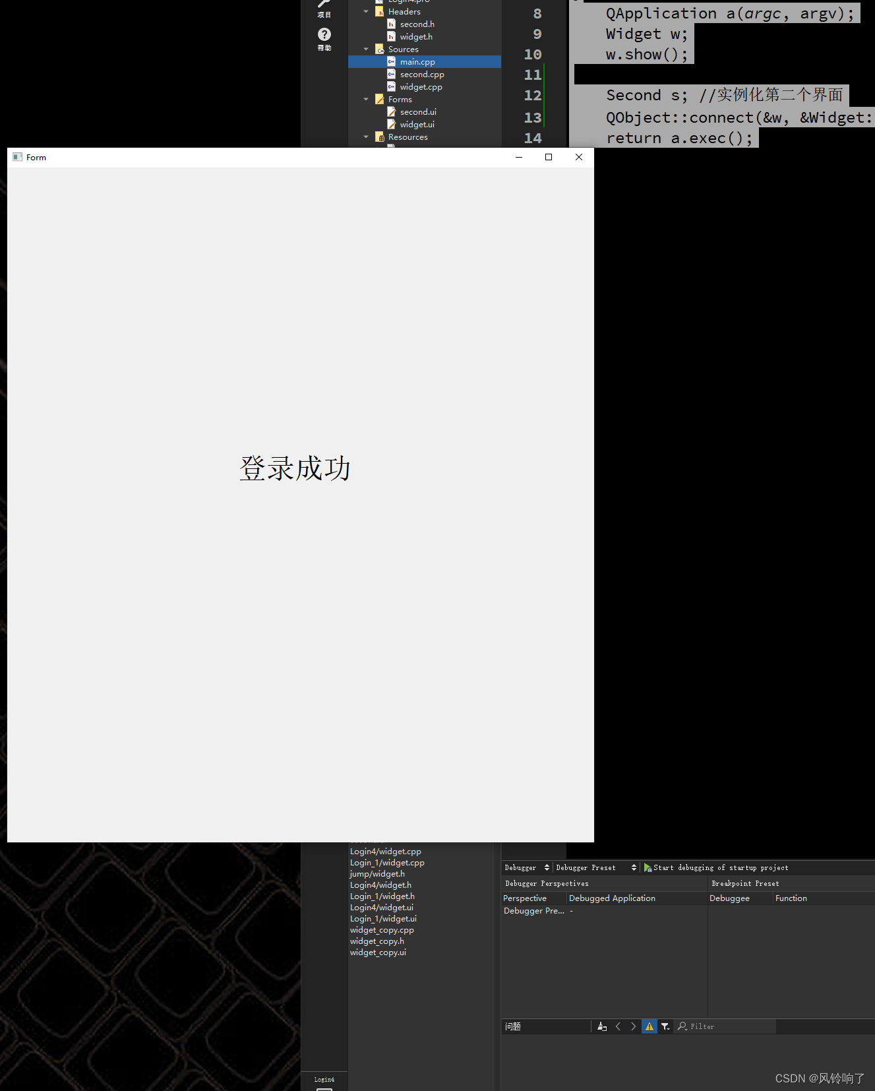Click the Login4 kit selector
This screenshot has height=1091, width=875.
tap(324, 1081)
